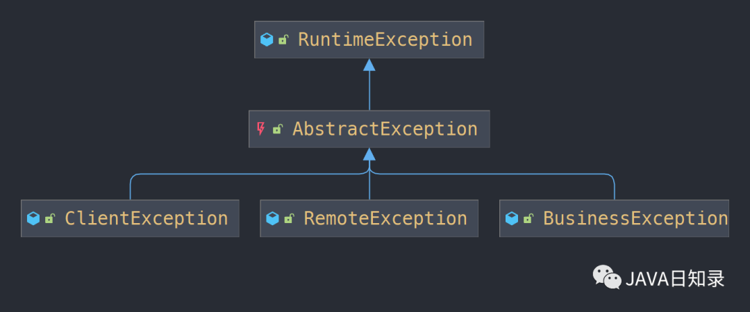Image resolution: width=750 pixels, height=312 pixels.
Task: Click the inheritance arrowhead below RuntimeException
Action: (x=369, y=65)
